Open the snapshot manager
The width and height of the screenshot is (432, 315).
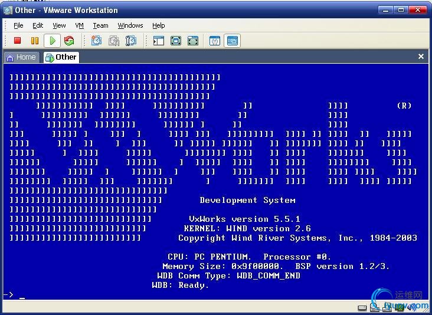click(x=131, y=41)
